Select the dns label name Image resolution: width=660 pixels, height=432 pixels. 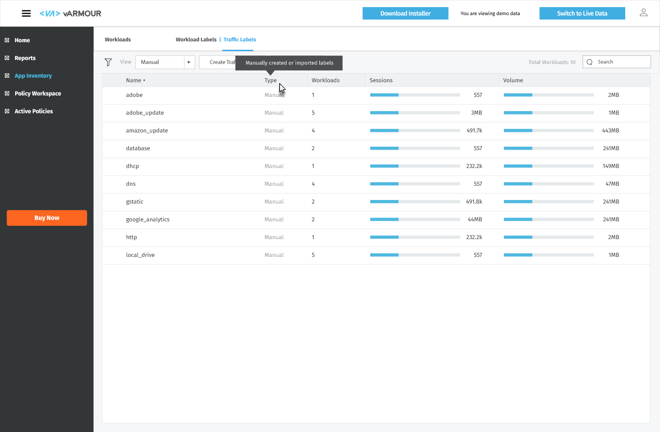pyautogui.click(x=130, y=184)
